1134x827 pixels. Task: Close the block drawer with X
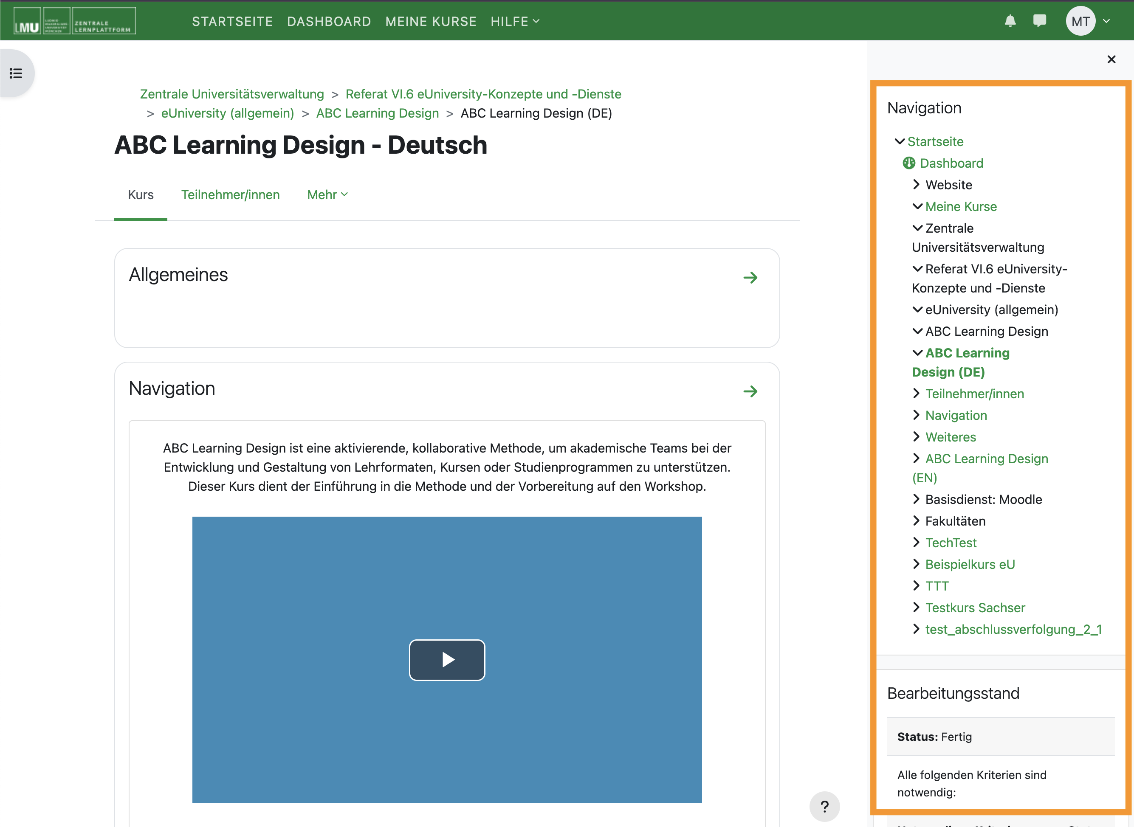[1111, 59]
